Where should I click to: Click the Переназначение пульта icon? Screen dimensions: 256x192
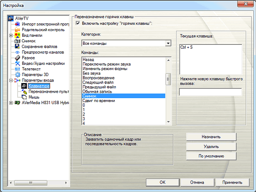[x=24, y=91]
